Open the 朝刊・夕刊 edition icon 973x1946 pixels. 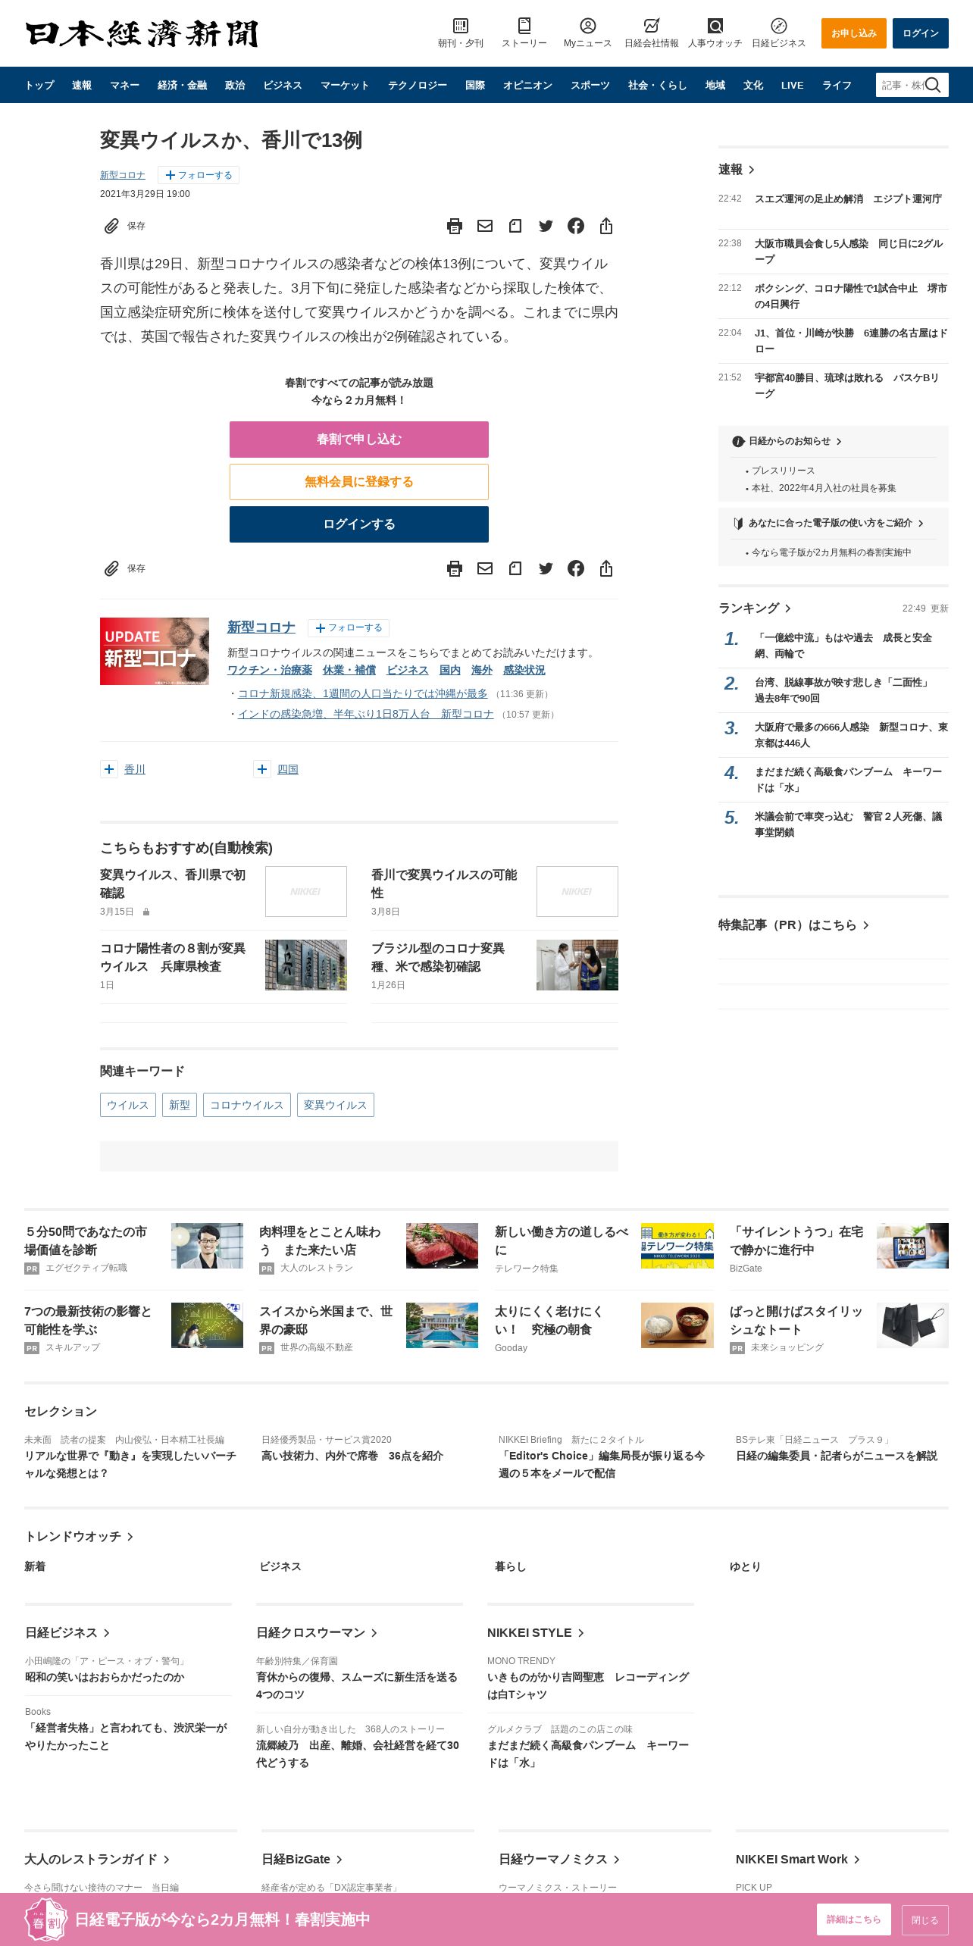coord(461,26)
